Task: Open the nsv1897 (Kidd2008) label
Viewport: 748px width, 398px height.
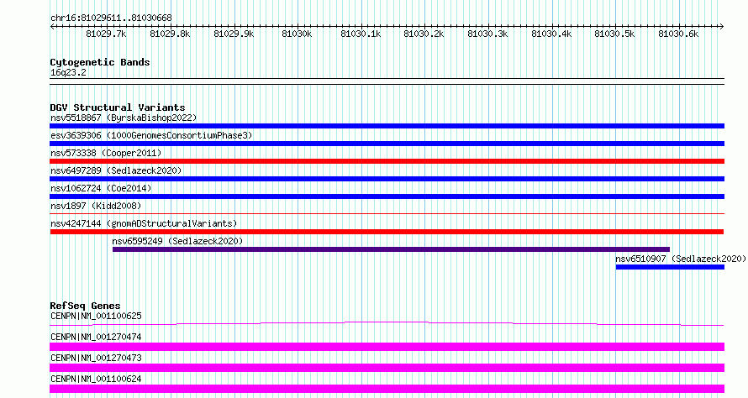Action: pos(96,206)
